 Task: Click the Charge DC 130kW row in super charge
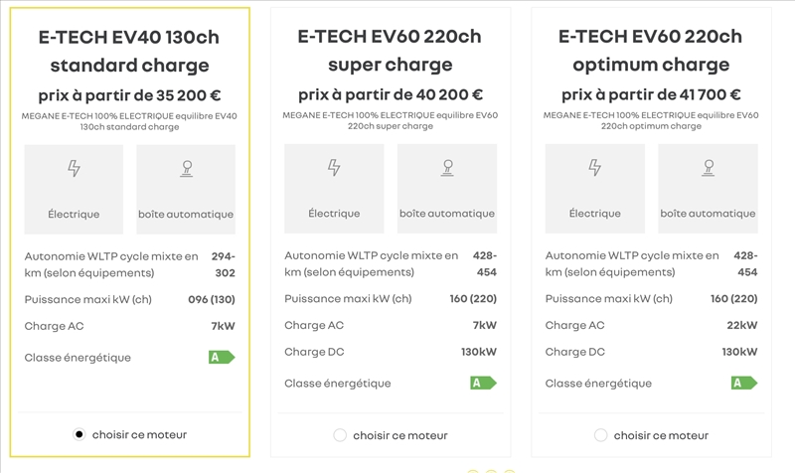pos(390,352)
